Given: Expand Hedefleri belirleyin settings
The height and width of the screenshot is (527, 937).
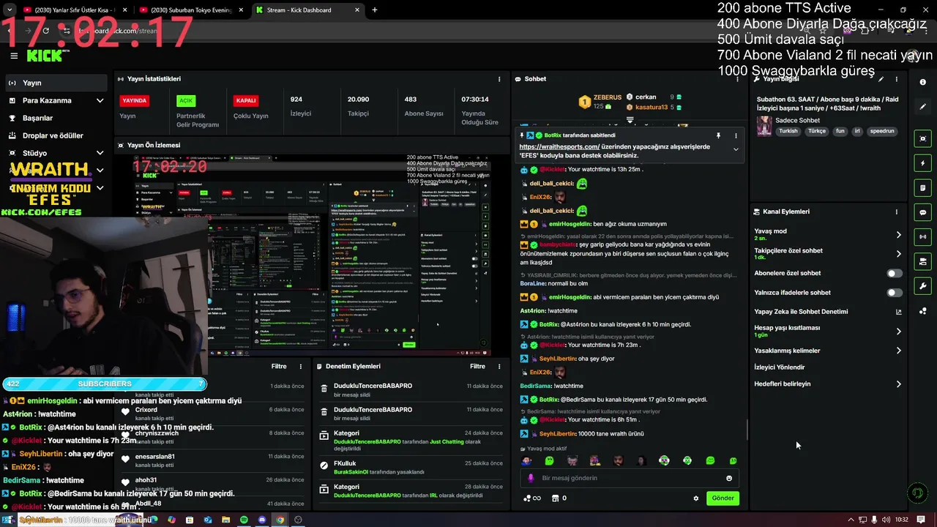Looking at the screenshot, I should (899, 384).
